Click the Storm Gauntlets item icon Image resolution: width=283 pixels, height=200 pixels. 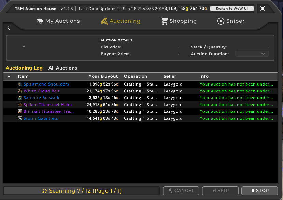(20, 118)
